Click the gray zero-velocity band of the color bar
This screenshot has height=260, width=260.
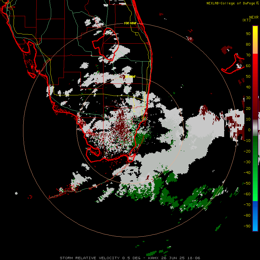(255, 128)
